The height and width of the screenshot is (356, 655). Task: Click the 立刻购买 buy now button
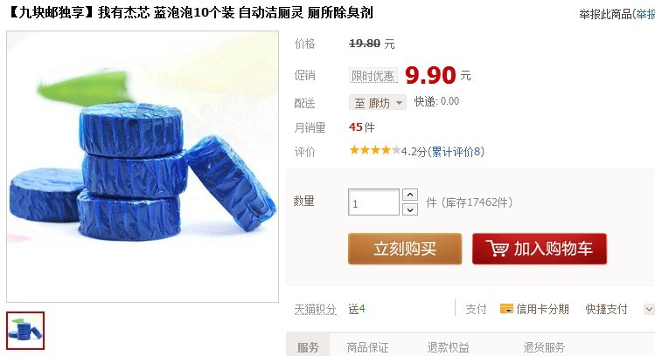[405, 249]
